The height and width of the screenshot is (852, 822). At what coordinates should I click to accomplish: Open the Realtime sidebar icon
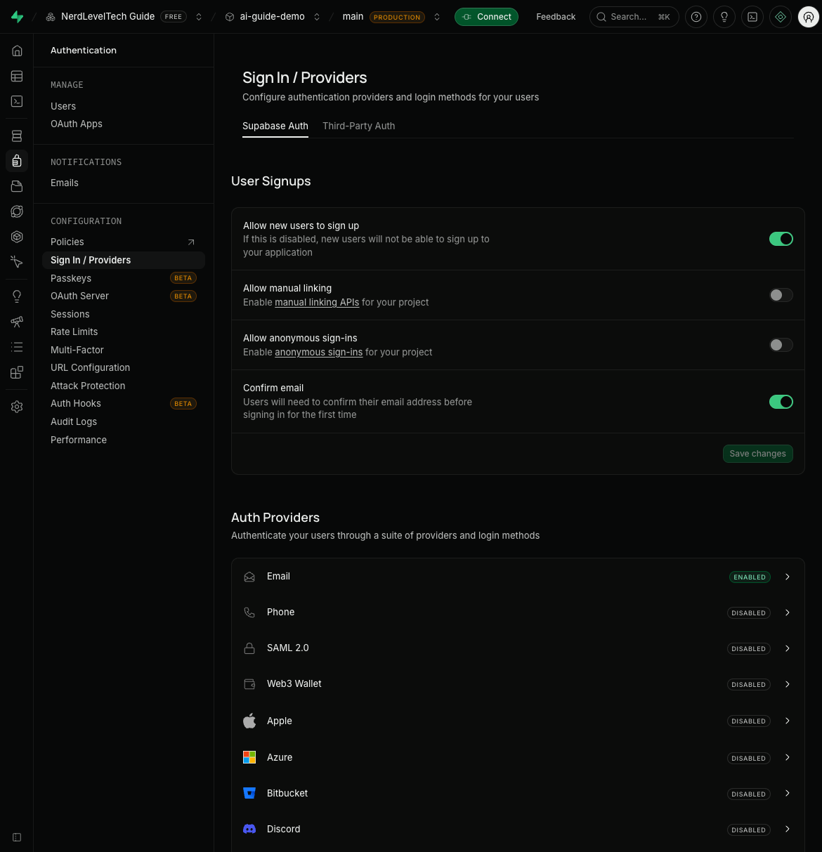tap(17, 262)
